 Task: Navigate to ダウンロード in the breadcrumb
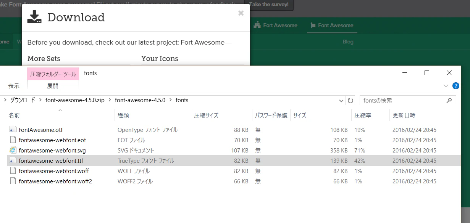pos(23,100)
